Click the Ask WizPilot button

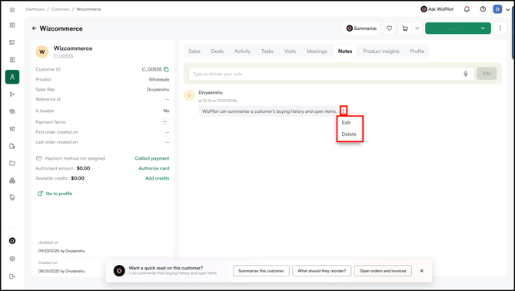pyautogui.click(x=437, y=9)
